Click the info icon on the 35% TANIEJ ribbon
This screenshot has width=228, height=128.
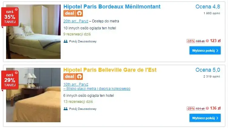click(x=16, y=9)
